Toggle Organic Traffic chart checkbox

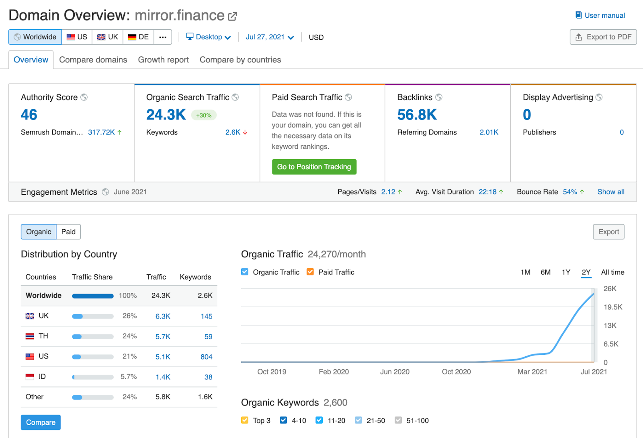[245, 272]
